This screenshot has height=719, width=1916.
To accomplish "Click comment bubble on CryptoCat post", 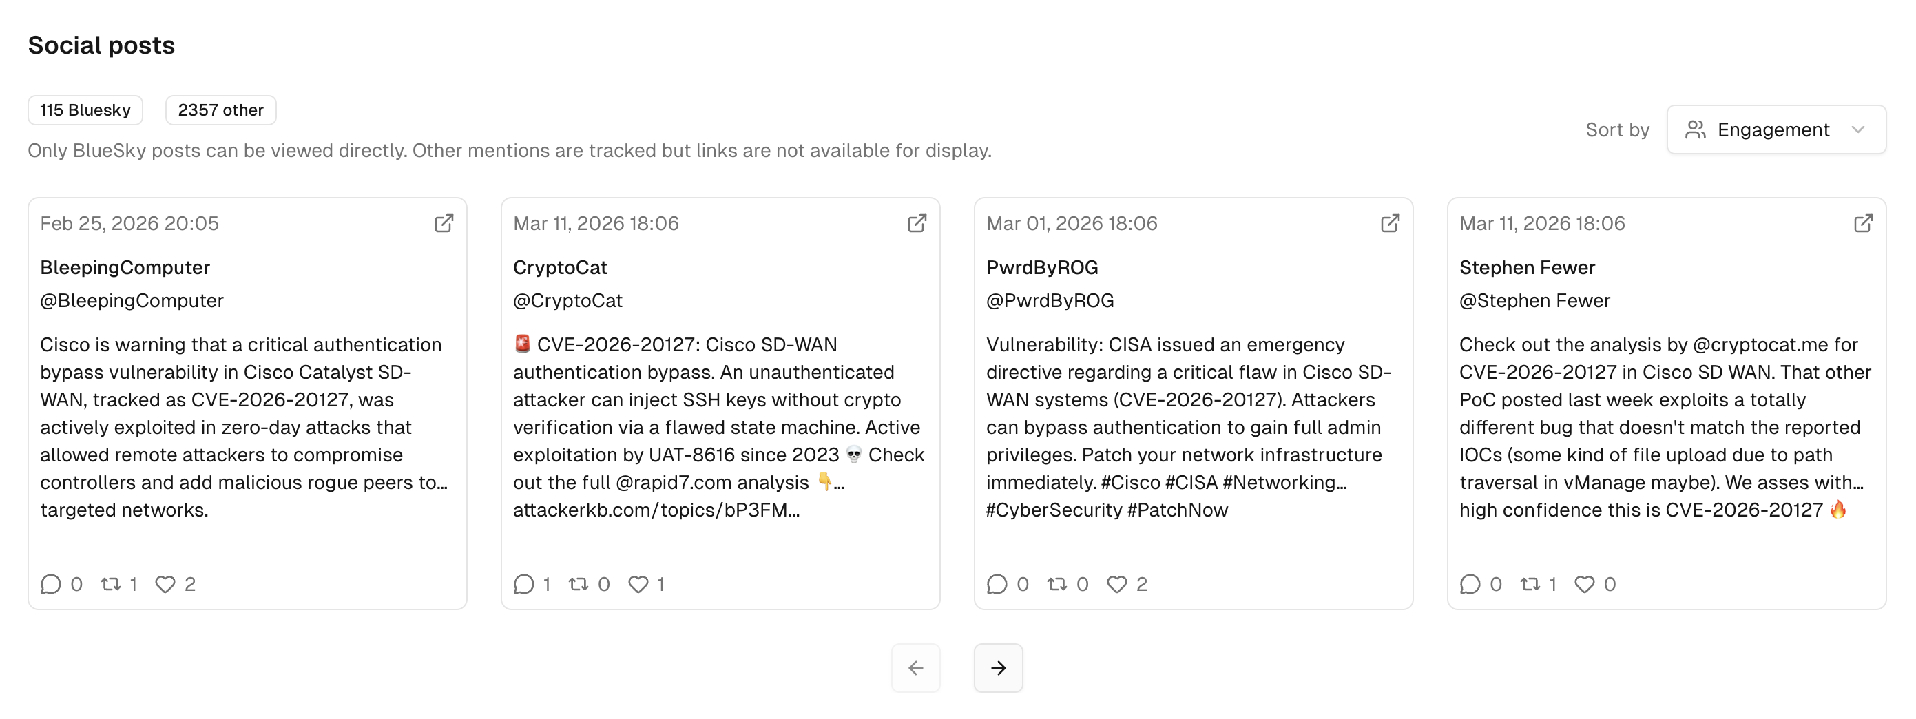I will 523,585.
